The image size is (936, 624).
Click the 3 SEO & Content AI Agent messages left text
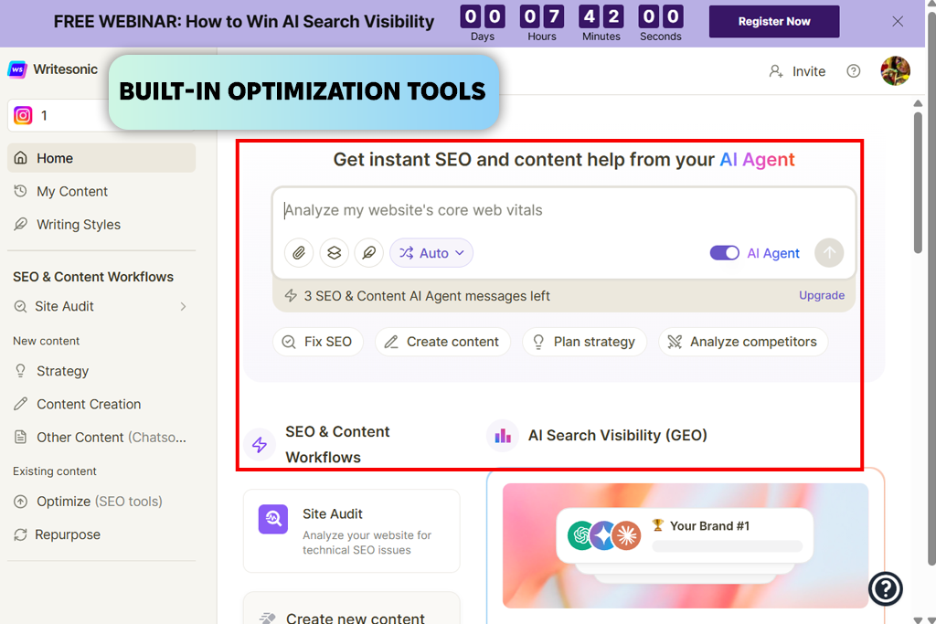click(427, 296)
